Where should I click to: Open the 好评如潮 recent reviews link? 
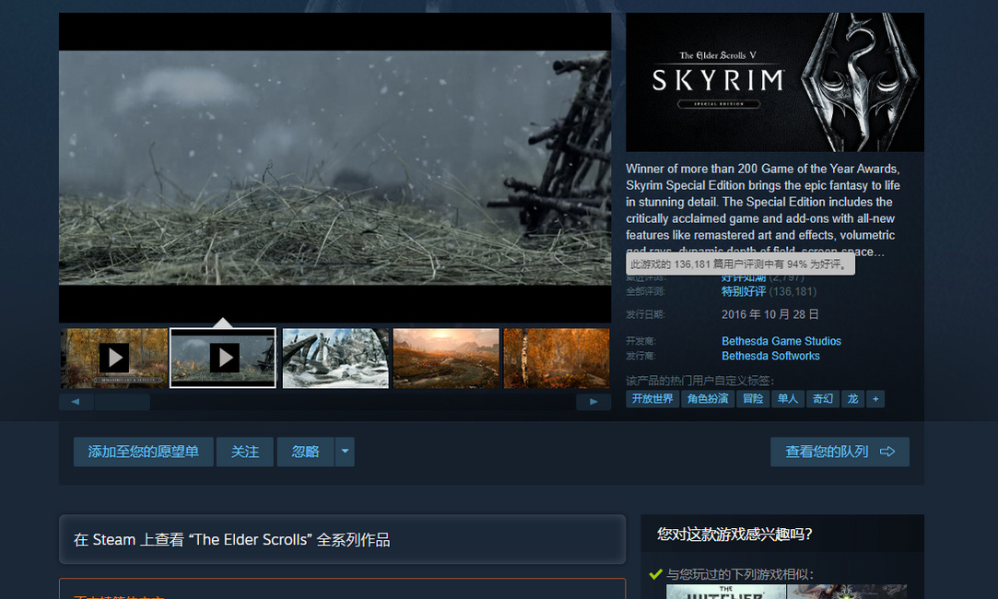(744, 278)
